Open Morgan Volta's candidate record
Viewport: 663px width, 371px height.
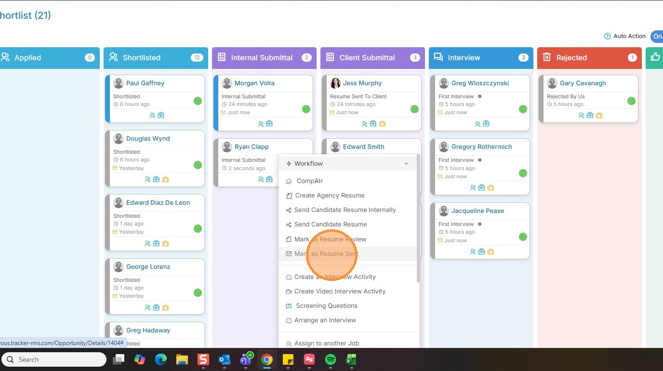coord(254,83)
